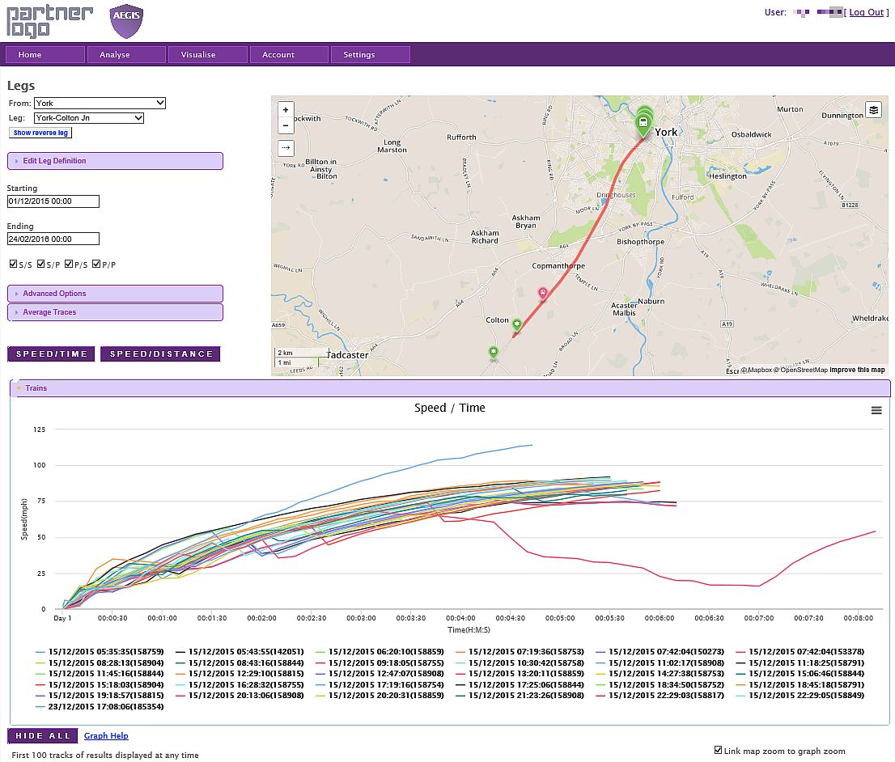Image resolution: width=895 pixels, height=762 pixels.
Task: Open the chart export menu on Speed/Time graph
Action: (x=876, y=410)
